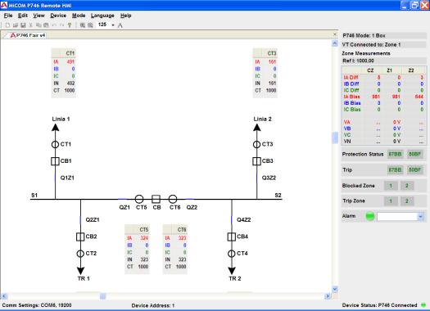Click the Trip Zone 1 button
The height and width of the screenshot is (311, 430).
pyautogui.click(x=391, y=201)
